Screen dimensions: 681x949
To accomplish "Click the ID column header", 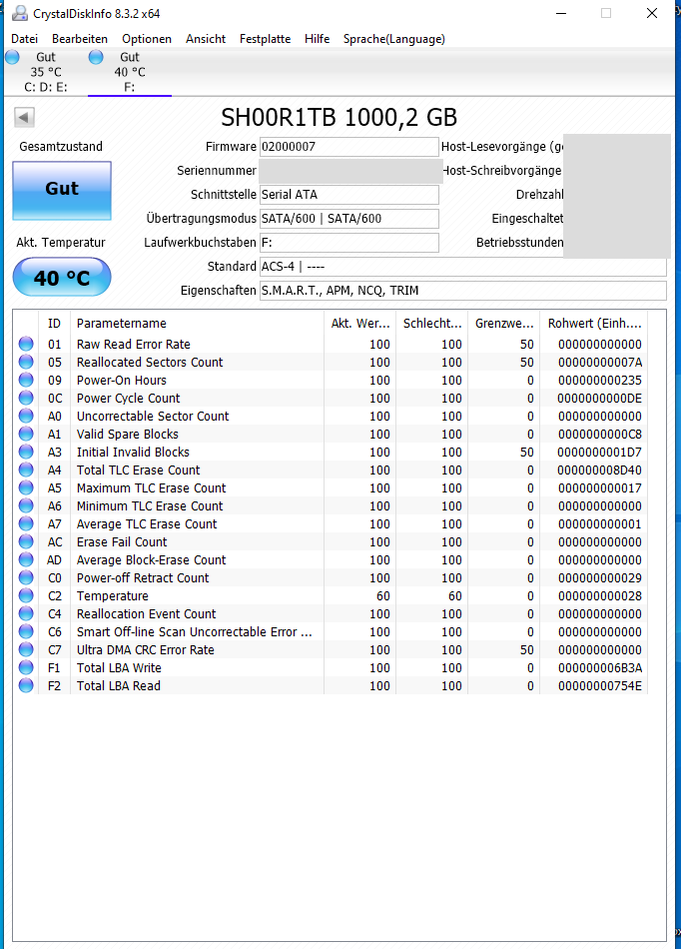I will point(55,324).
